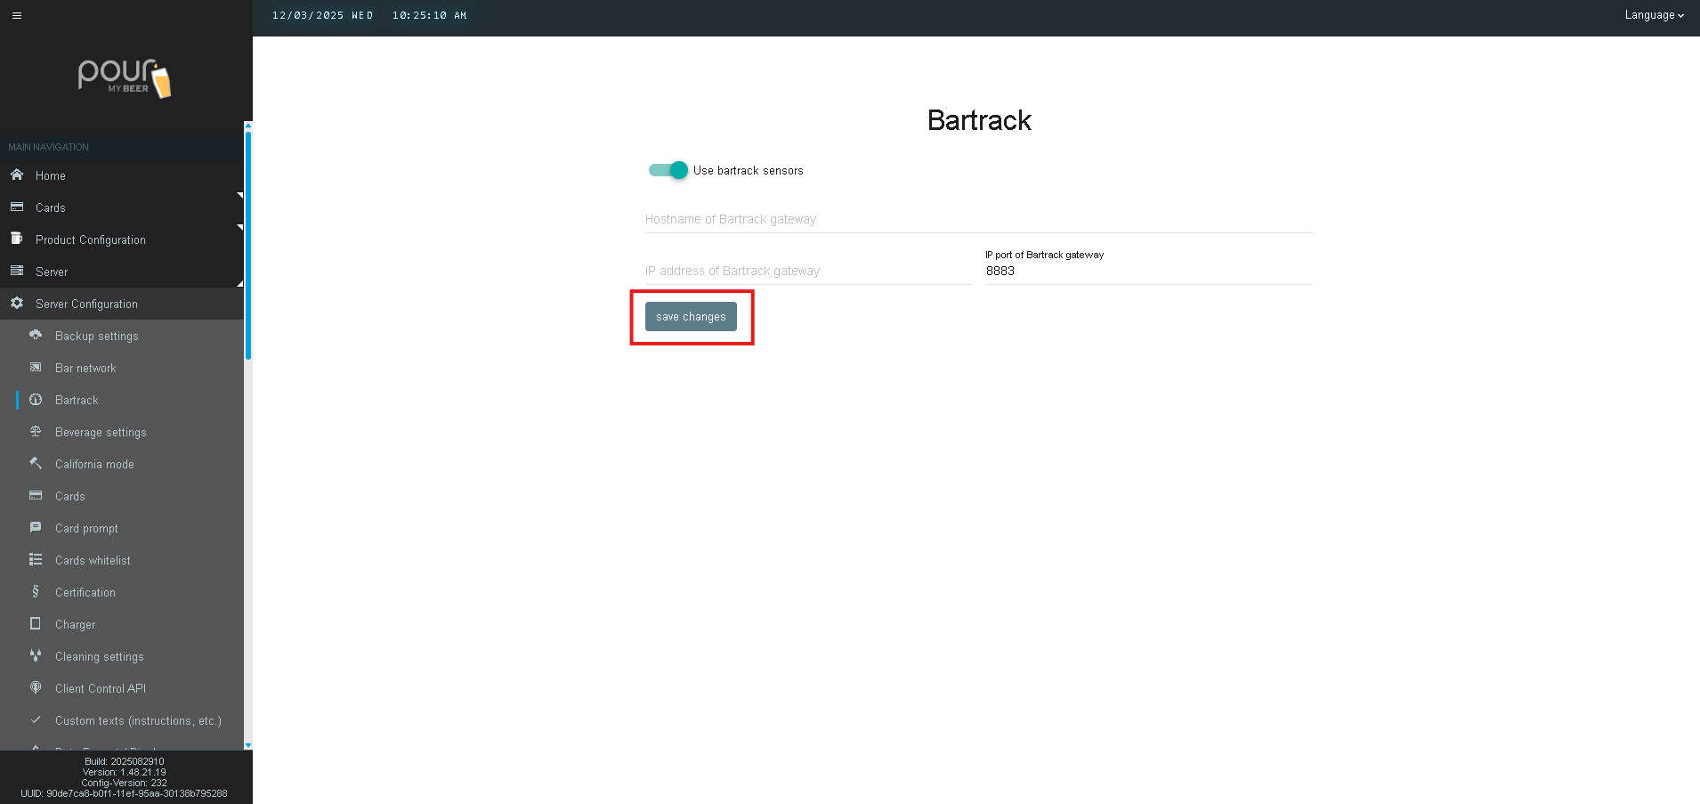
Task: Click the sidebar scrollbar down arrow
Action: pyautogui.click(x=248, y=745)
